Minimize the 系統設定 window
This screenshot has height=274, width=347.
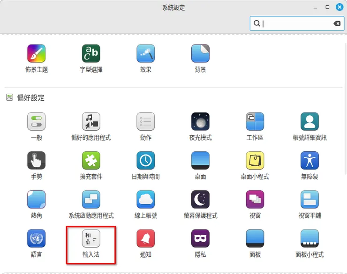316,7
